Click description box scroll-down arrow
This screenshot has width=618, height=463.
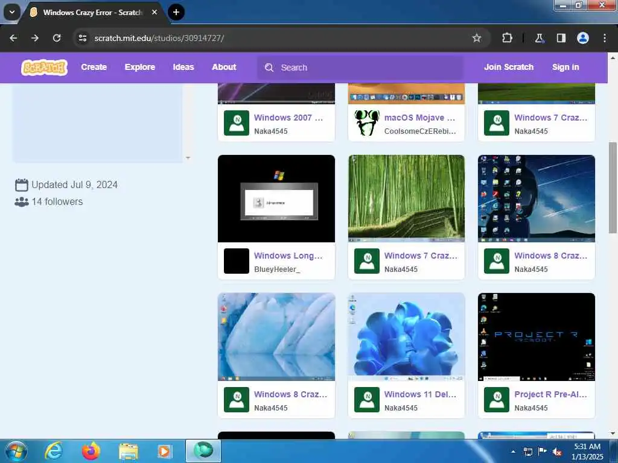coord(188,158)
